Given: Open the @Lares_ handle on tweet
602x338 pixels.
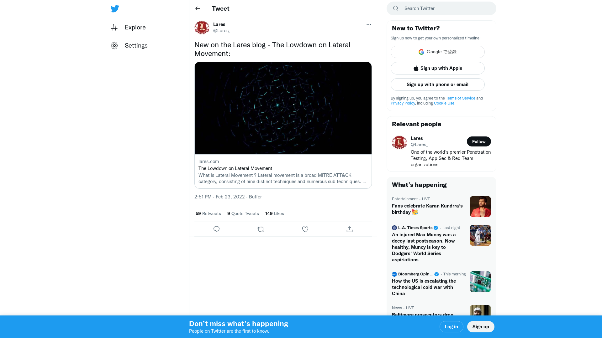Looking at the screenshot, I should pyautogui.click(x=222, y=31).
